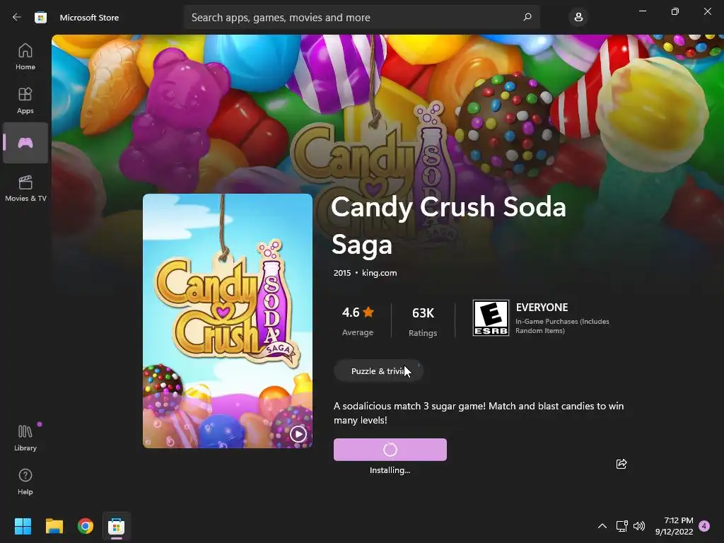Image resolution: width=724 pixels, height=543 pixels.
Task: Go back with the arrow icon
Action: click(17, 17)
